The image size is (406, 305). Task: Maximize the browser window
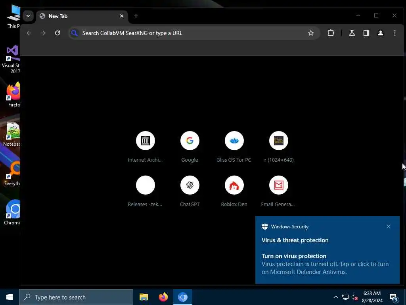[376, 15]
